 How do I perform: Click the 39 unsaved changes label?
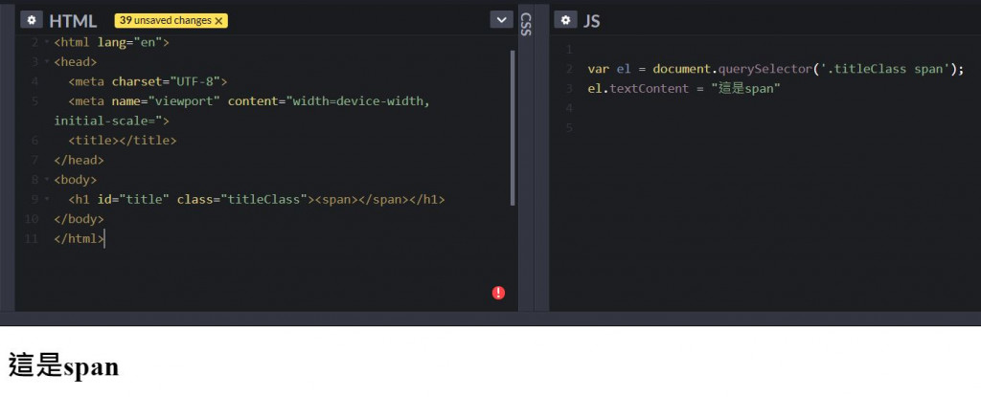[x=166, y=21]
